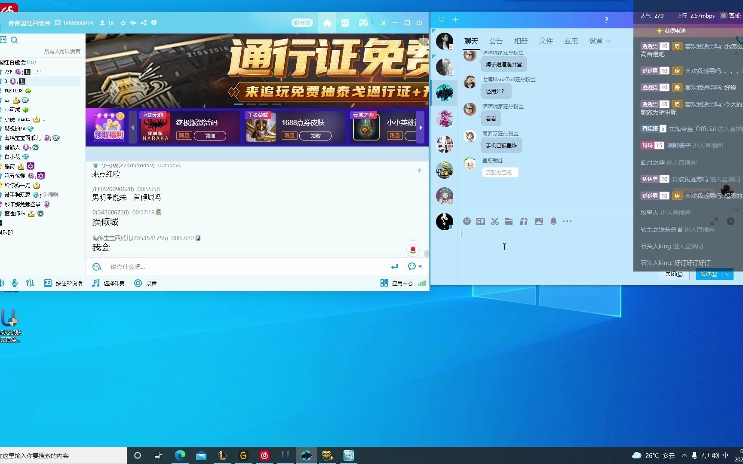Viewport: 743px width, 464px height.
Task: Open the audio mixer sliders icon
Action: 30,283
